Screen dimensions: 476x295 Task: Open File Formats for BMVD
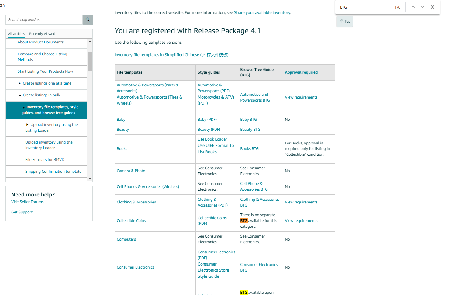[45, 160]
